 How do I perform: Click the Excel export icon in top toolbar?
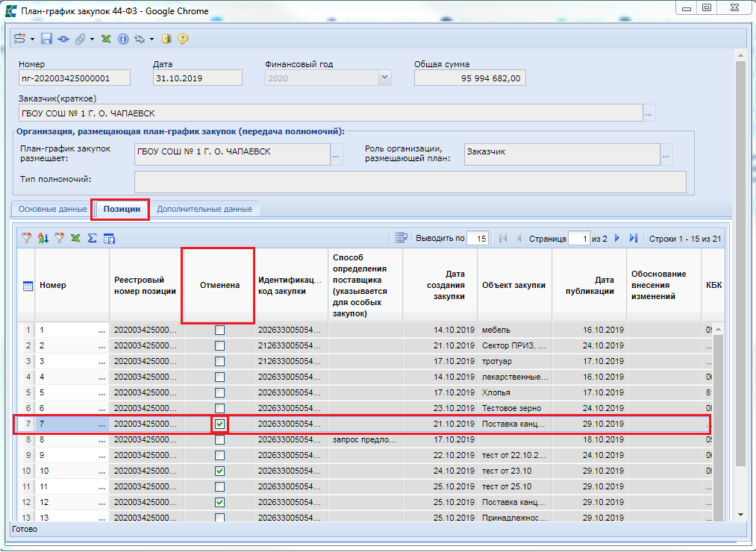[x=107, y=39]
